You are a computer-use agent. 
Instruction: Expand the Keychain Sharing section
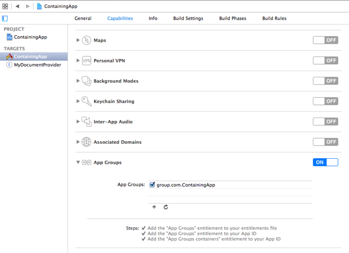pos(78,101)
